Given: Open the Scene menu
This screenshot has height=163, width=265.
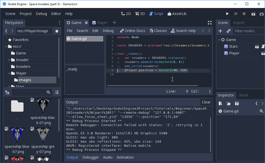Looking at the screenshot, I should tap(10, 14).
